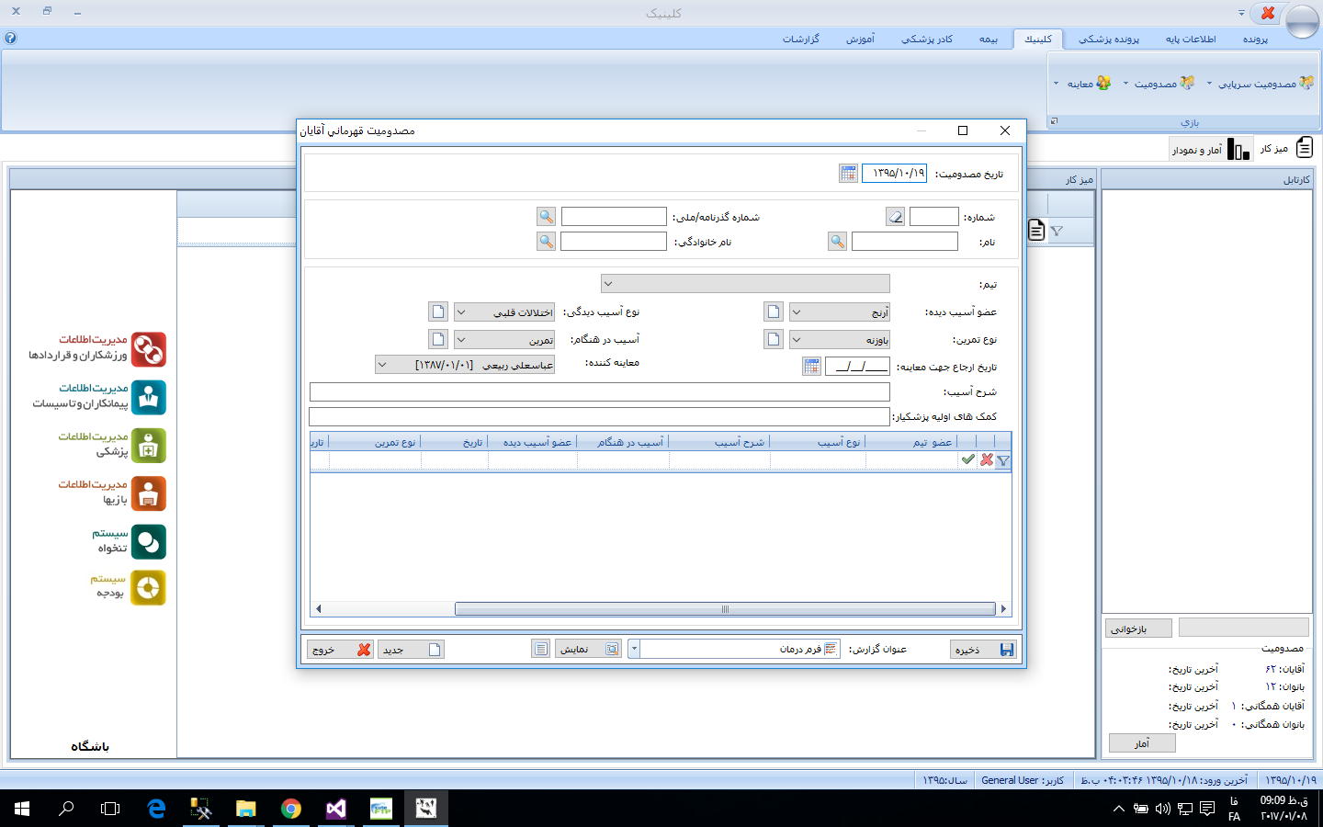Click document icon beside عضو آسیب دیده

pos(774,312)
